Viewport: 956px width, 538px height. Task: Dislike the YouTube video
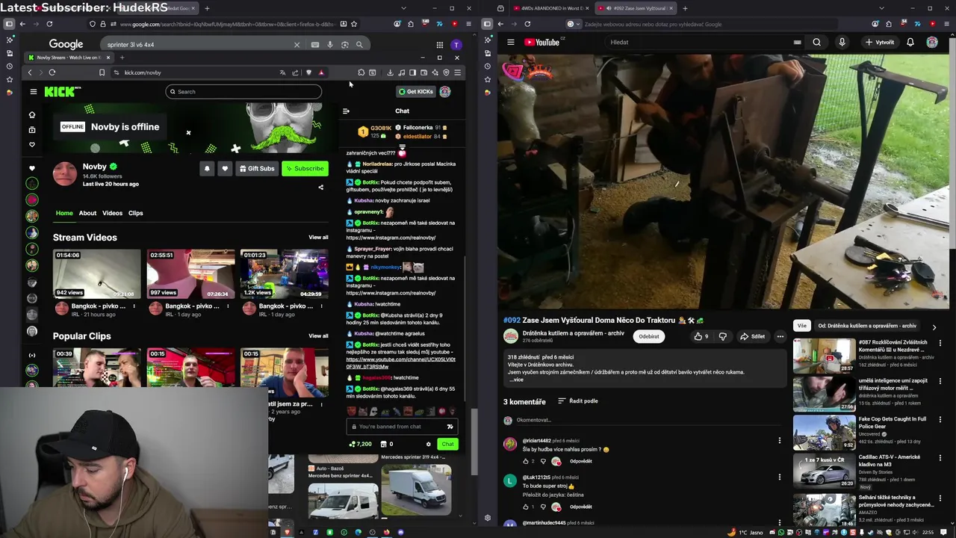722,336
